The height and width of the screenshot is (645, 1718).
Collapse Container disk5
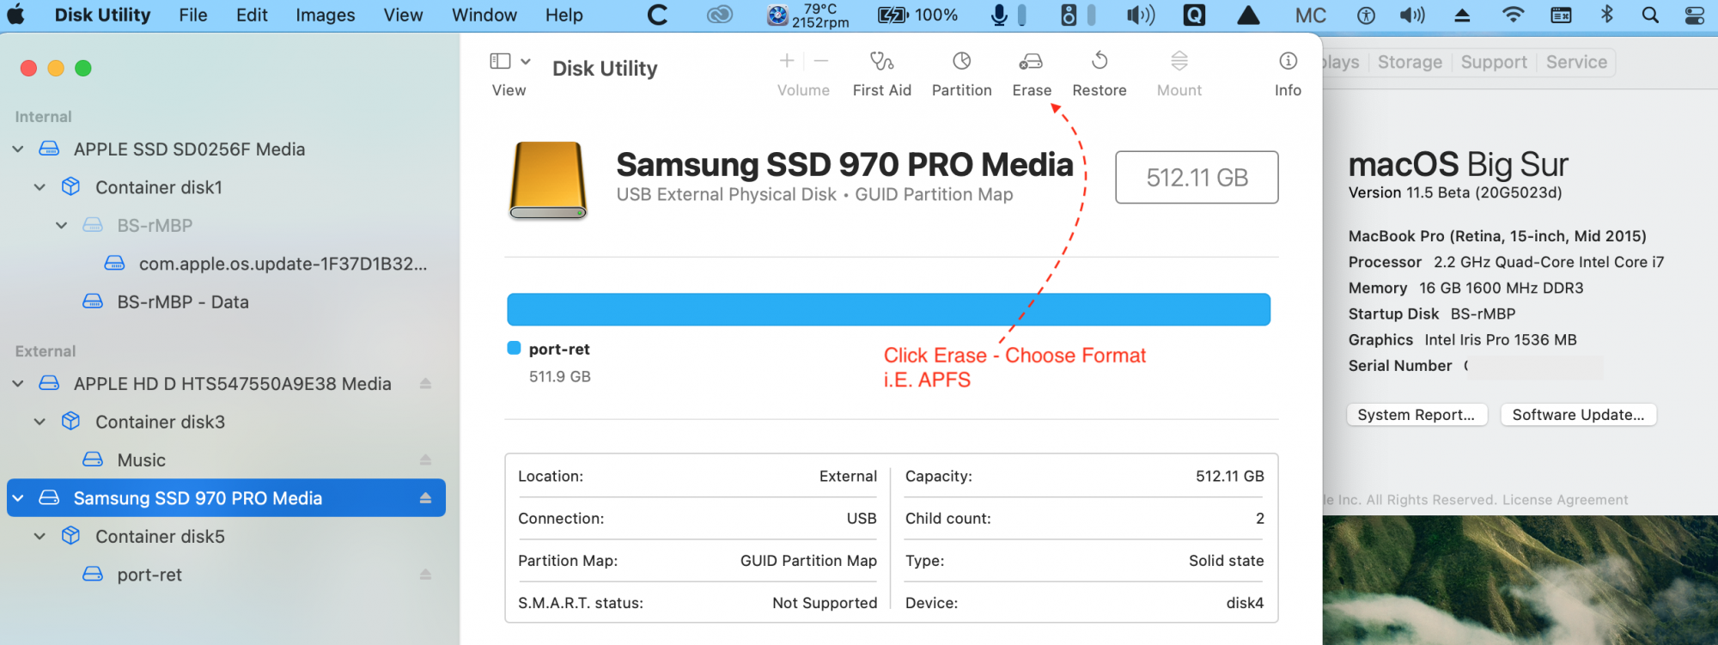(40, 537)
